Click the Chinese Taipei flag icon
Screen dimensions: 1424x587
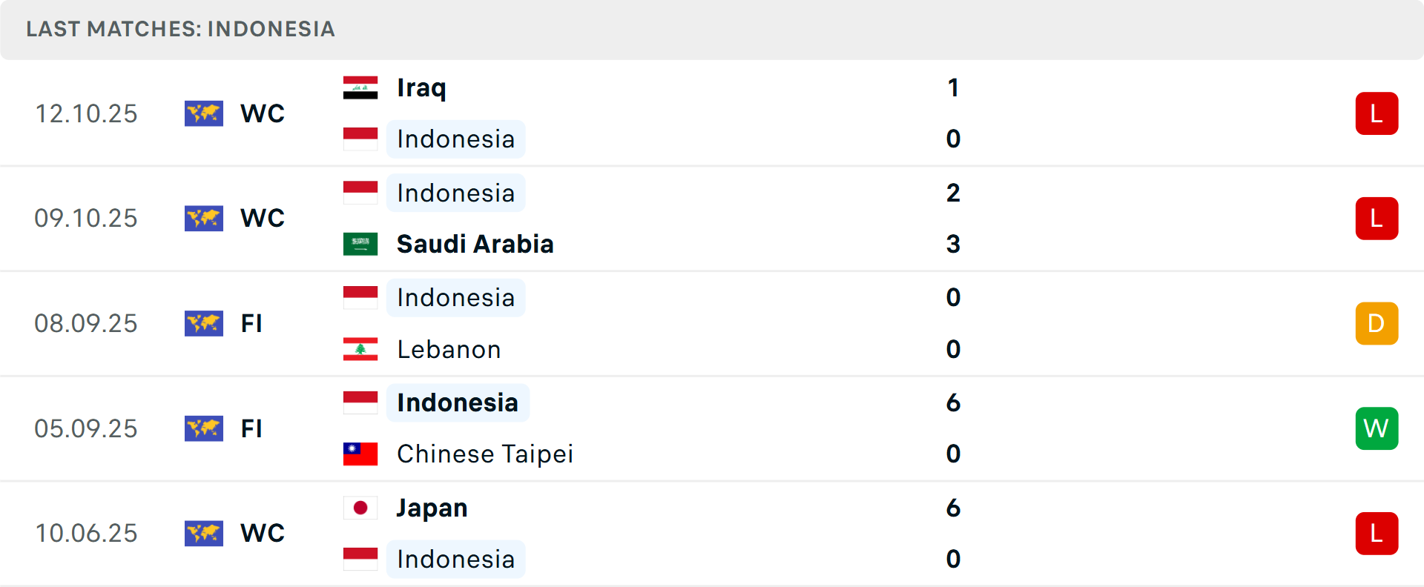[361, 454]
